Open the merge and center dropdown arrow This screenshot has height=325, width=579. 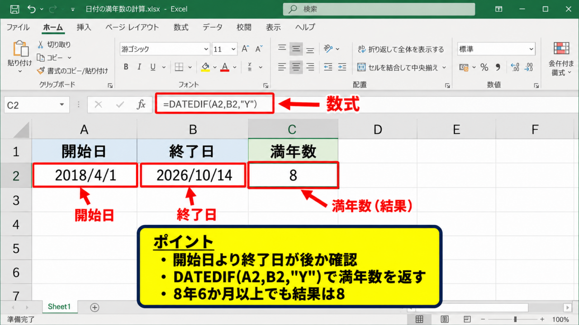point(444,68)
